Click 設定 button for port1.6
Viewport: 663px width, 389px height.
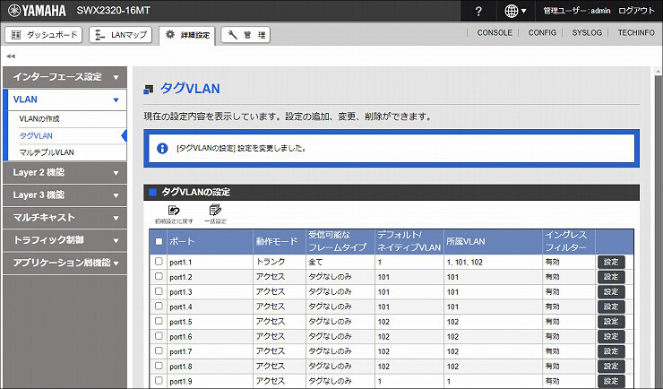click(x=611, y=337)
